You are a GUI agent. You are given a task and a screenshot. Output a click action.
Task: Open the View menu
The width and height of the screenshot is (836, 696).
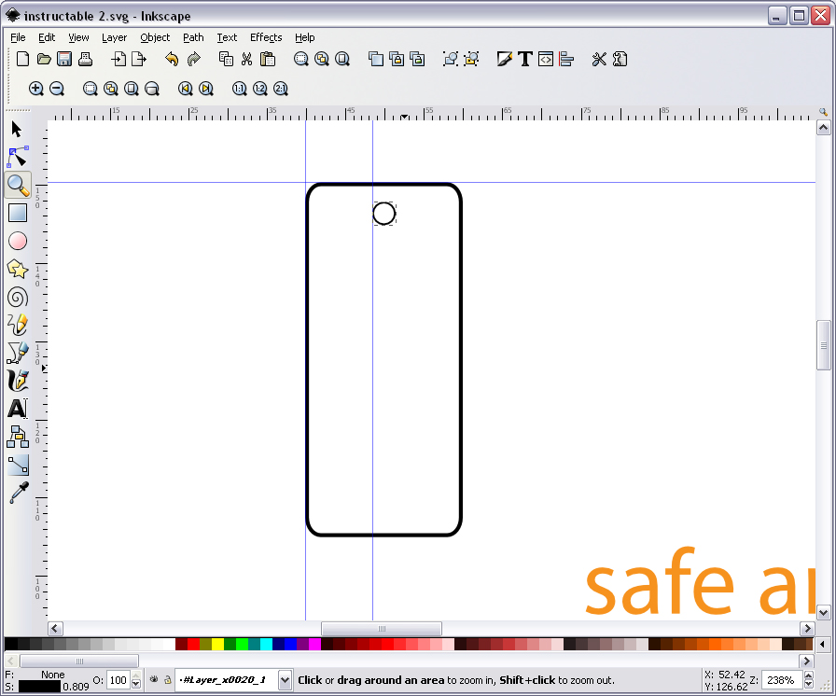78,37
